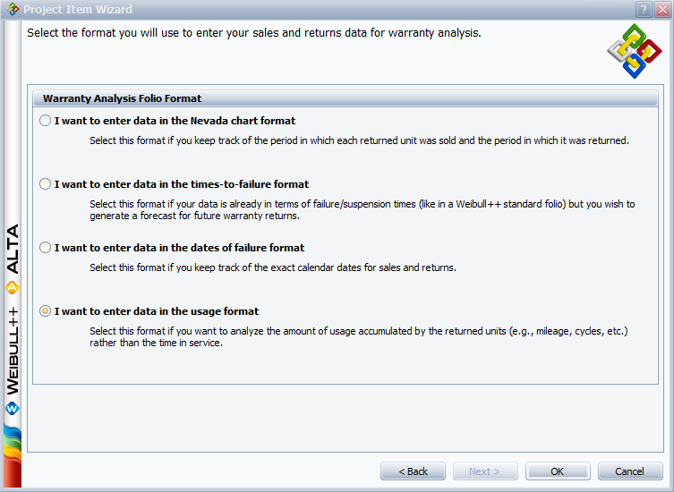Click the Nevada chart format description text

[x=359, y=140]
